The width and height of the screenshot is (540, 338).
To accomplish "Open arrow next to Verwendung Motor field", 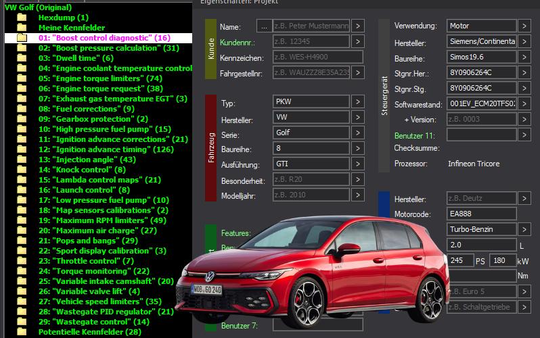I will pos(524,26).
